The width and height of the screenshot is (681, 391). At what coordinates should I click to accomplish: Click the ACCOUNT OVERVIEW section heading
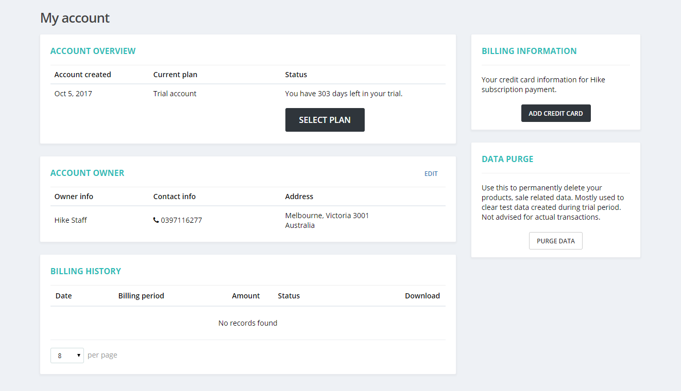pos(93,51)
